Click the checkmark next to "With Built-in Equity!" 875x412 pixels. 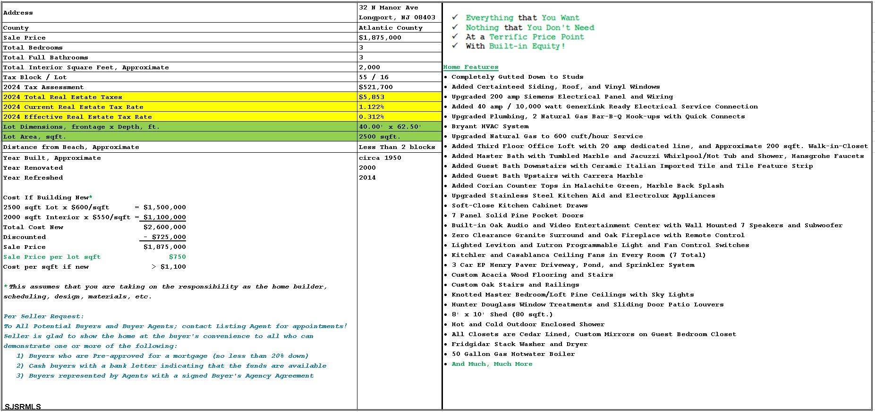pyautogui.click(x=455, y=46)
